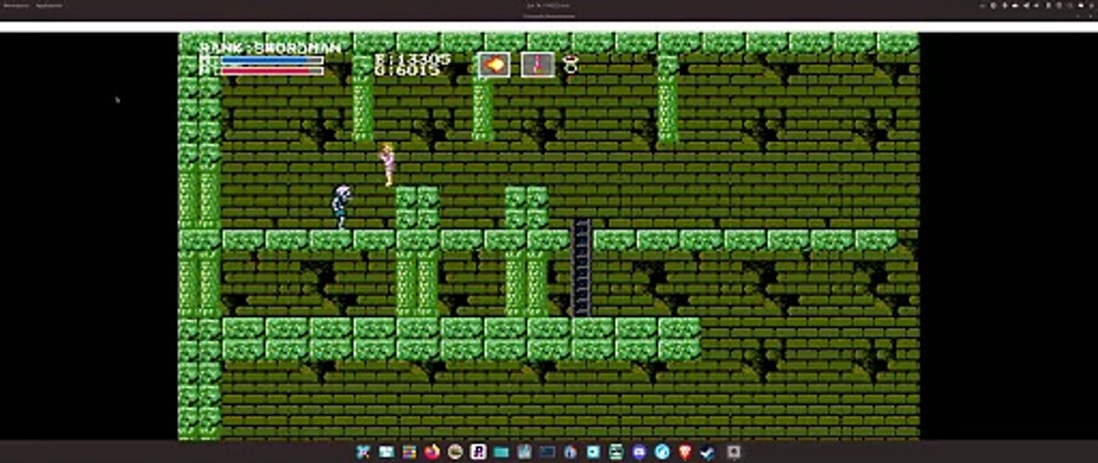Open the dark terminal icon in the dock
The image size is (1098, 463).
pyautogui.click(x=547, y=452)
